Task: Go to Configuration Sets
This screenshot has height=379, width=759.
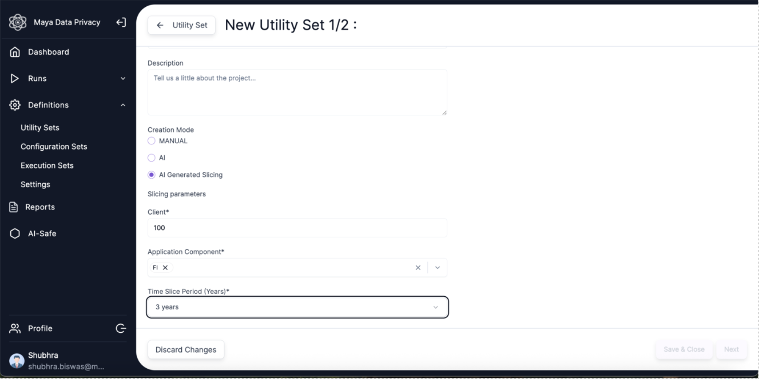Action: (54, 147)
